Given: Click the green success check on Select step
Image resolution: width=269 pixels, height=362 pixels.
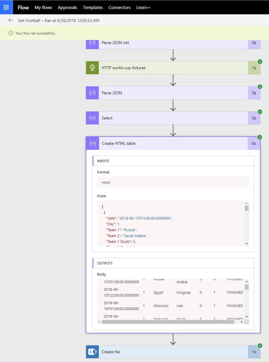Looking at the screenshot, I should pos(260,112).
